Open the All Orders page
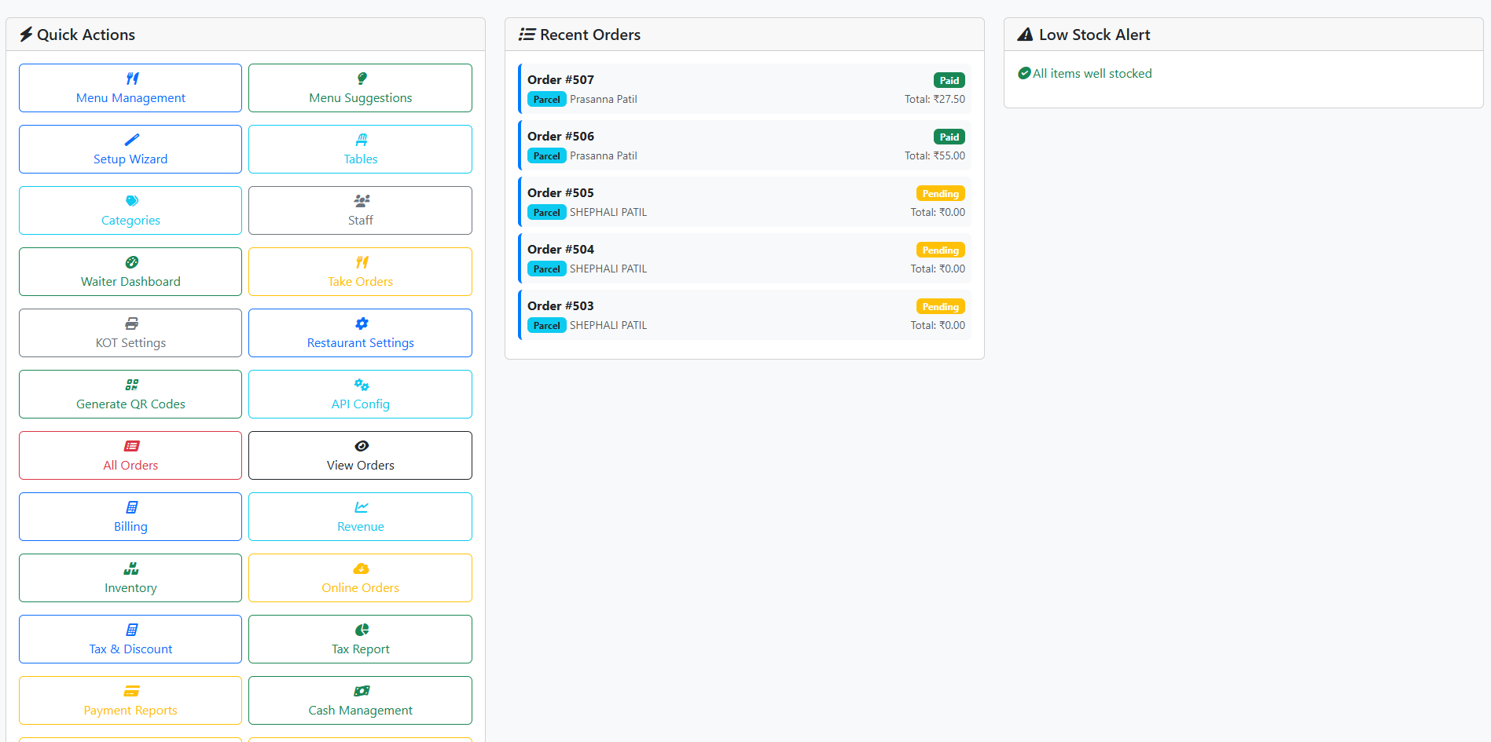Image resolution: width=1491 pixels, height=742 pixels. pos(130,455)
